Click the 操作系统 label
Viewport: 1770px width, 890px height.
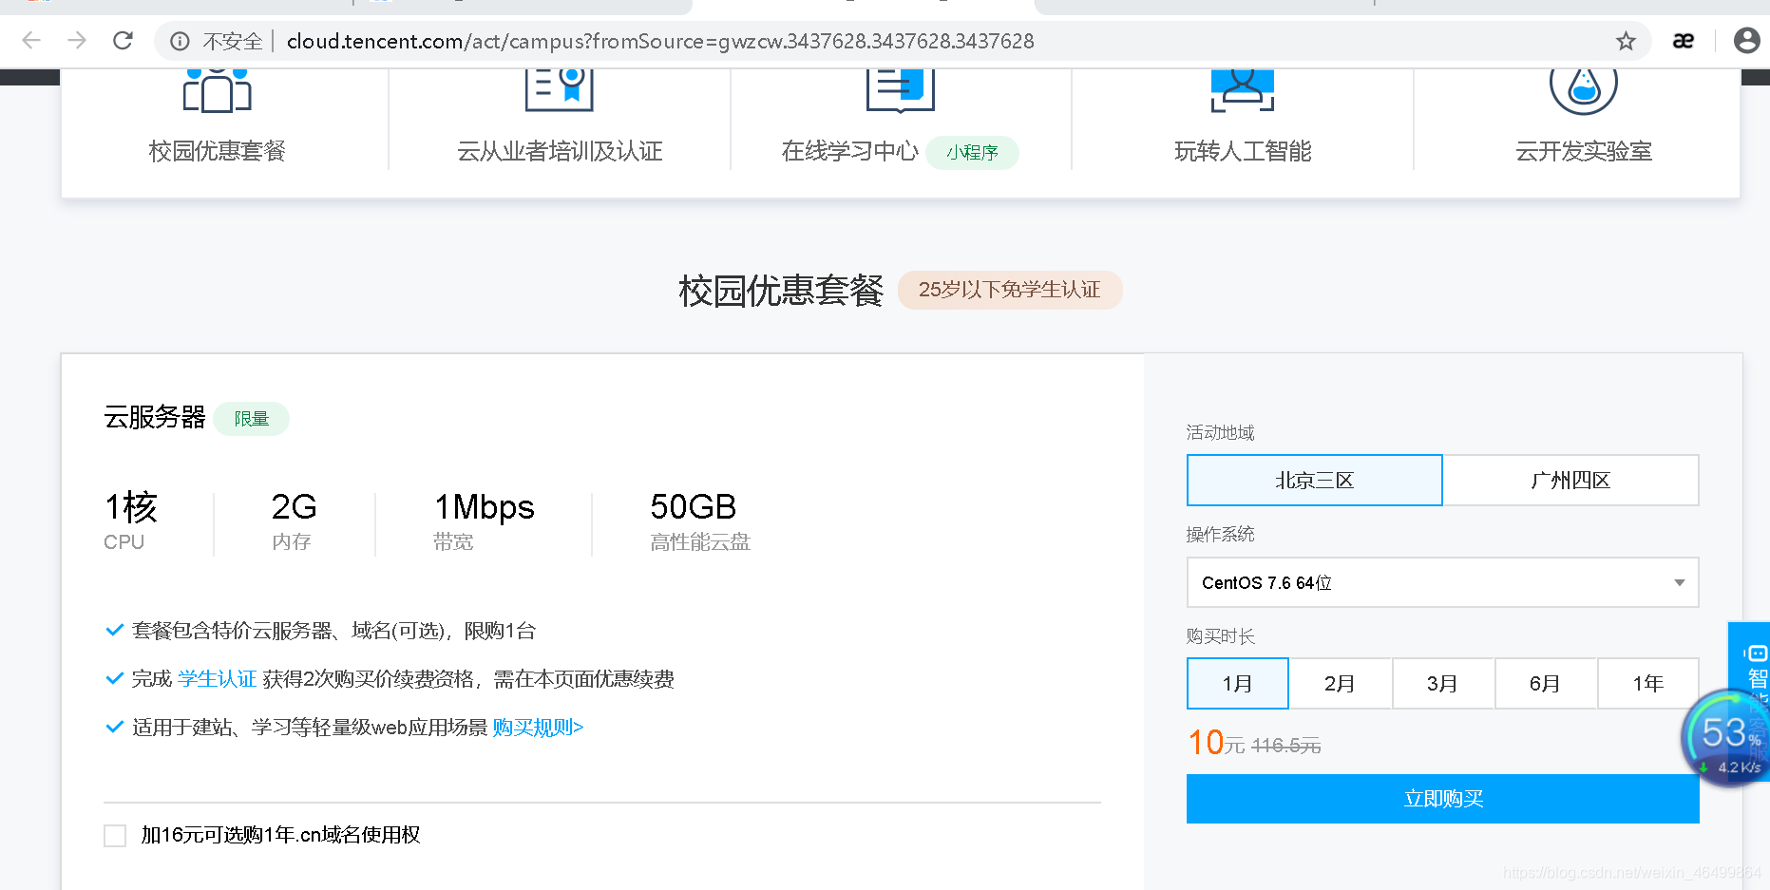tap(1221, 535)
